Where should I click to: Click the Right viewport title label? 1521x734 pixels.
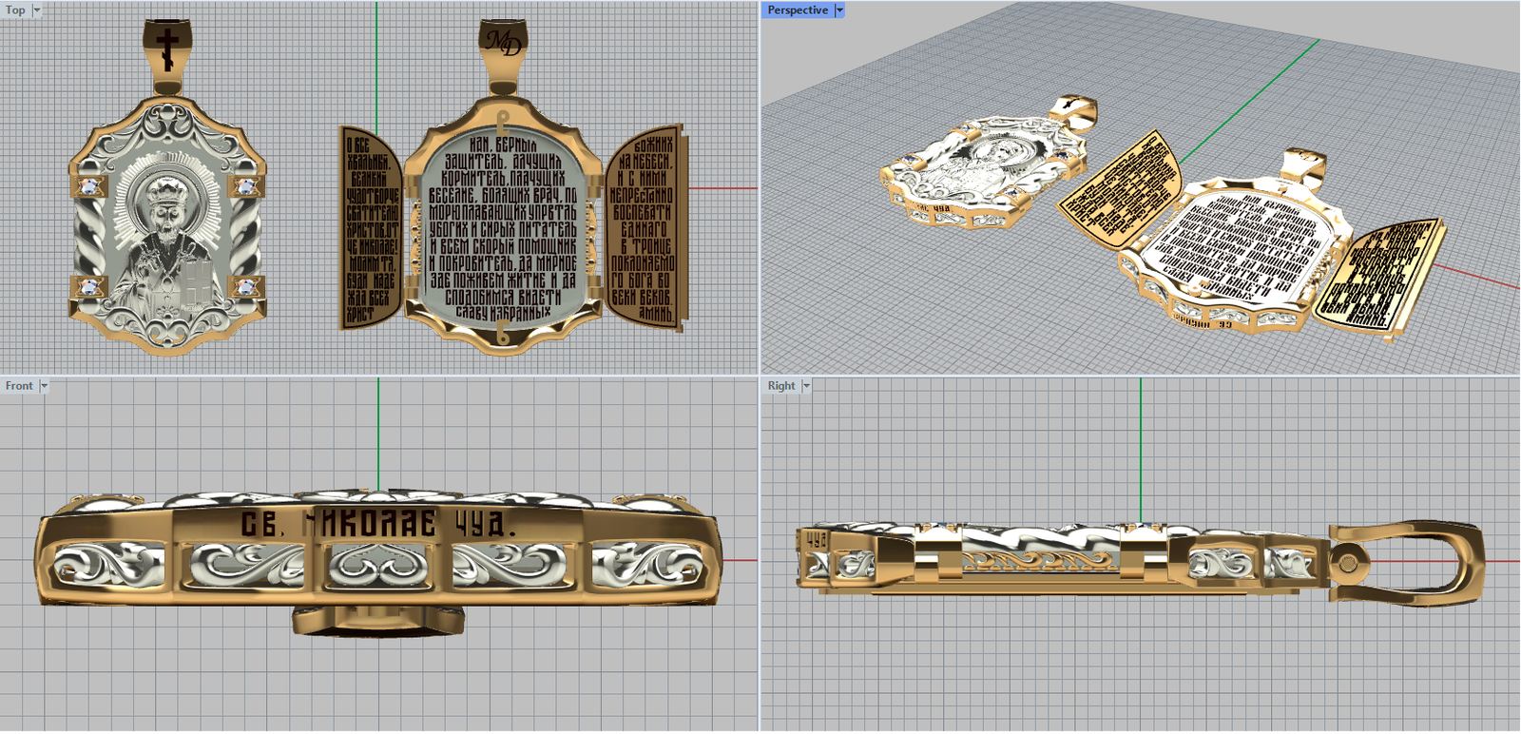point(781,386)
